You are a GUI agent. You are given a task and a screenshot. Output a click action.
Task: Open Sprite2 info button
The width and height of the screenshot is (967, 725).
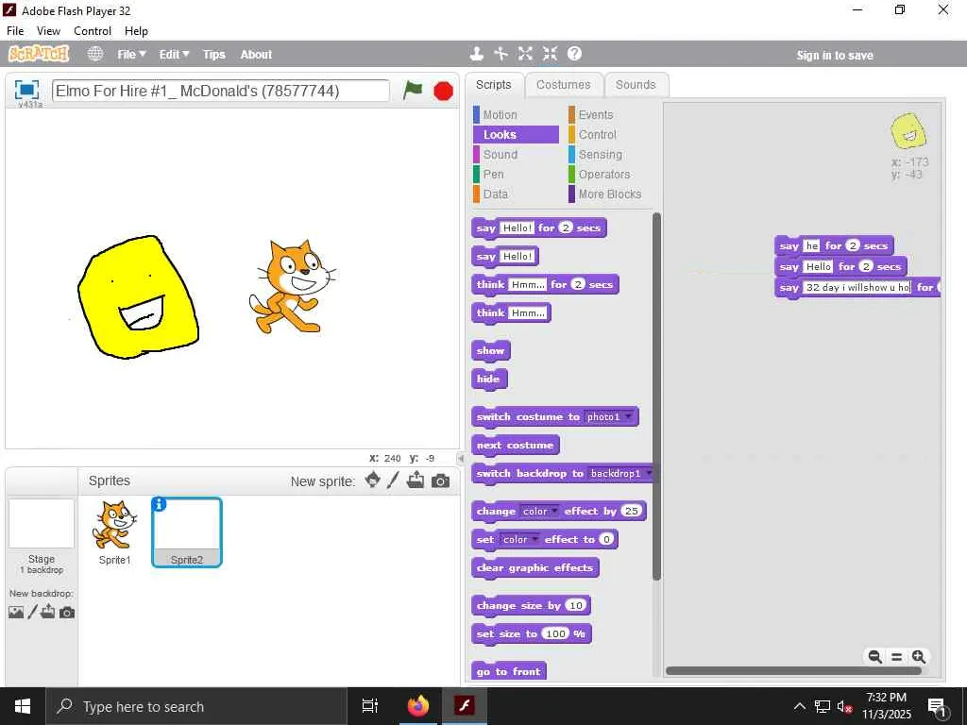pyautogui.click(x=159, y=504)
